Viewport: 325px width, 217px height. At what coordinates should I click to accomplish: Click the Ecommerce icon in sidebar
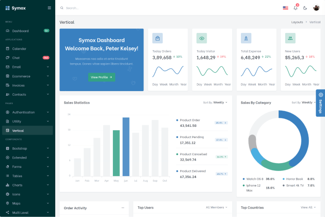pyautogui.click(x=7, y=76)
